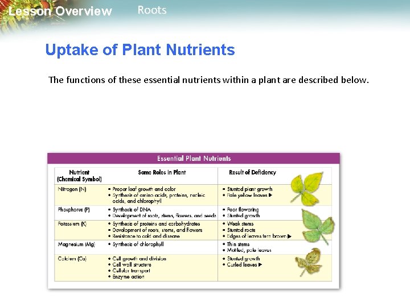The width and height of the screenshot is (410, 307).
Task: Click 'Curled leaves' text
Action: coord(242,265)
